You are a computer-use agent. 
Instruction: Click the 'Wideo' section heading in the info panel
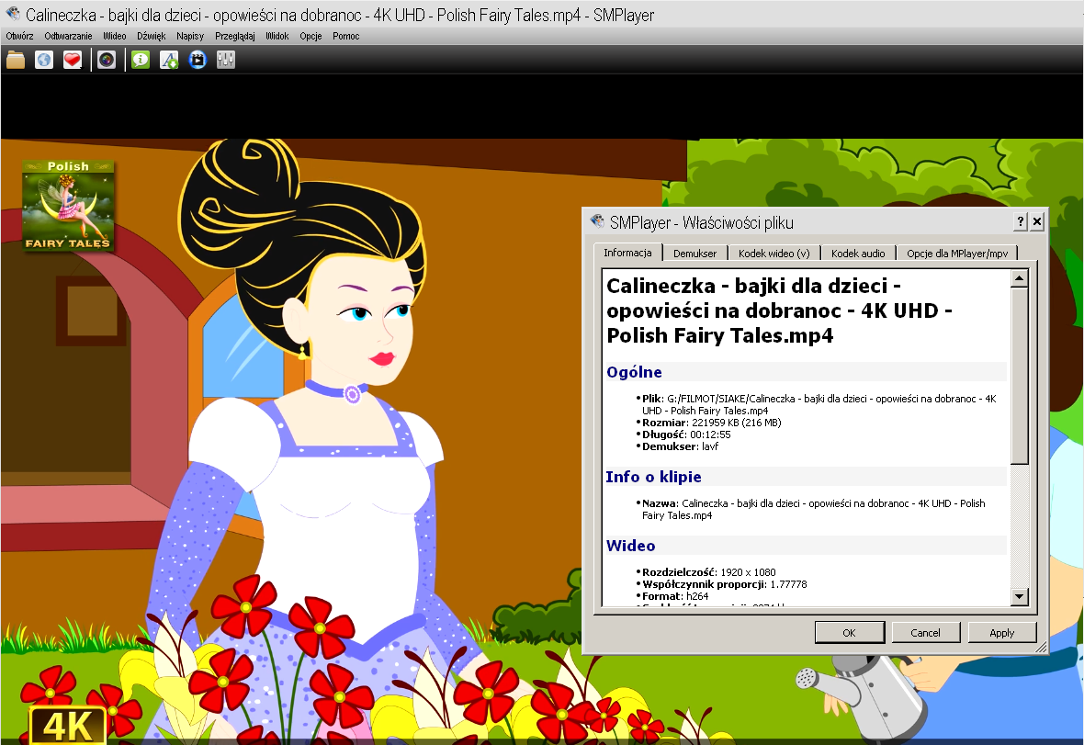(x=630, y=546)
